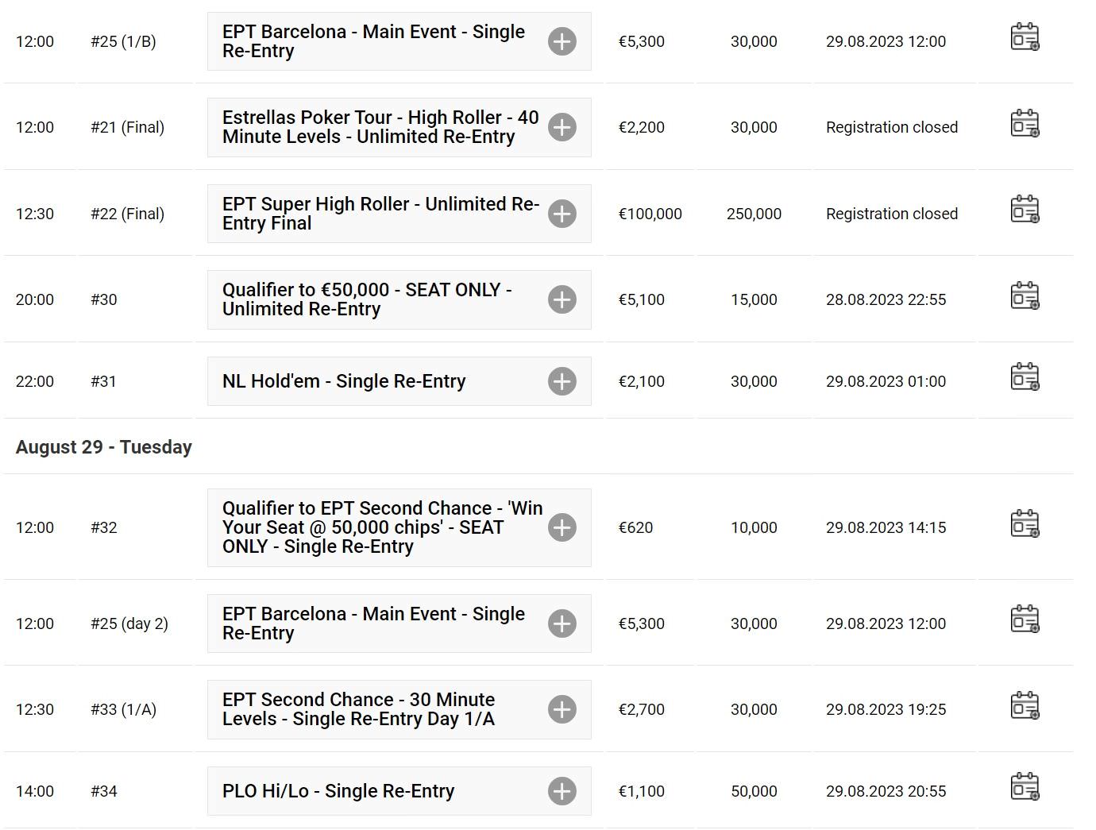The width and height of the screenshot is (1096, 830).
Task: Add Main Event day 2 to calendar
Action: [x=1025, y=620]
